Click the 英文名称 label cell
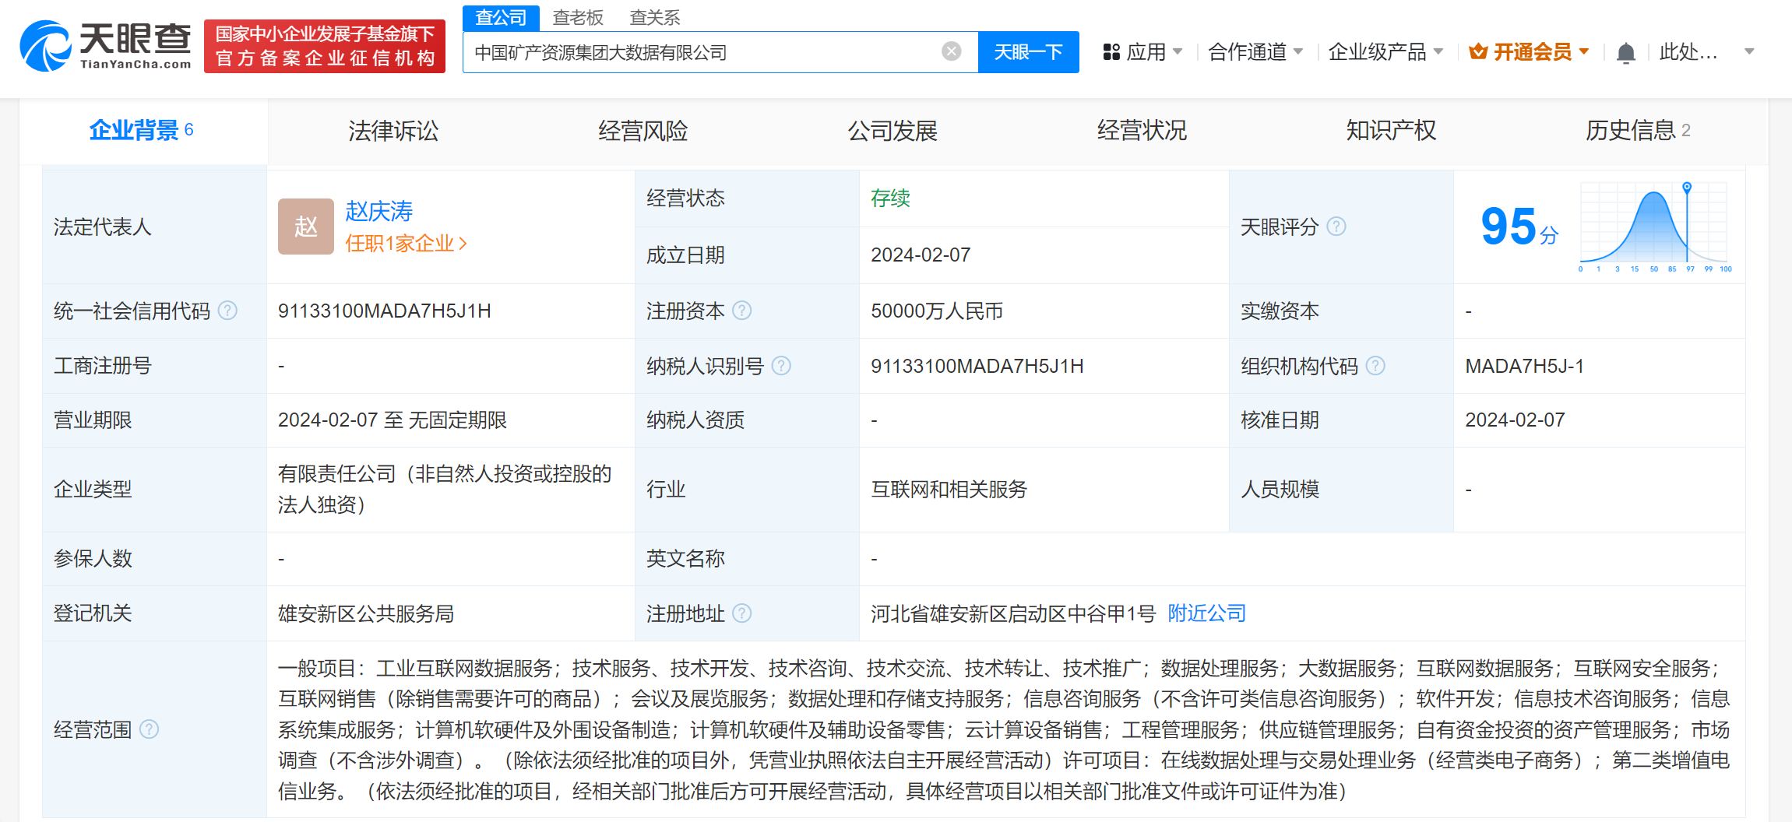 tap(747, 558)
